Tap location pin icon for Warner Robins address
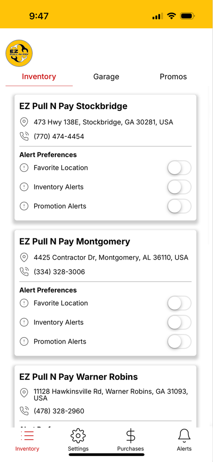213x462 pixels. (24, 393)
